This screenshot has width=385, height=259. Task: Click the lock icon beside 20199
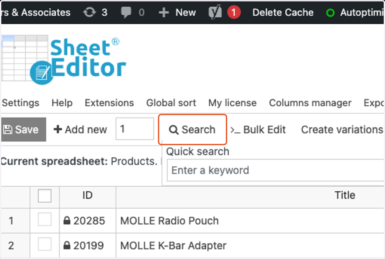67,246
